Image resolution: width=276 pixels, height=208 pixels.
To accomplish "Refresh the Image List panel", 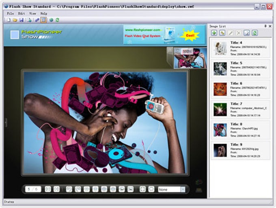I will pyautogui.click(x=255, y=32).
